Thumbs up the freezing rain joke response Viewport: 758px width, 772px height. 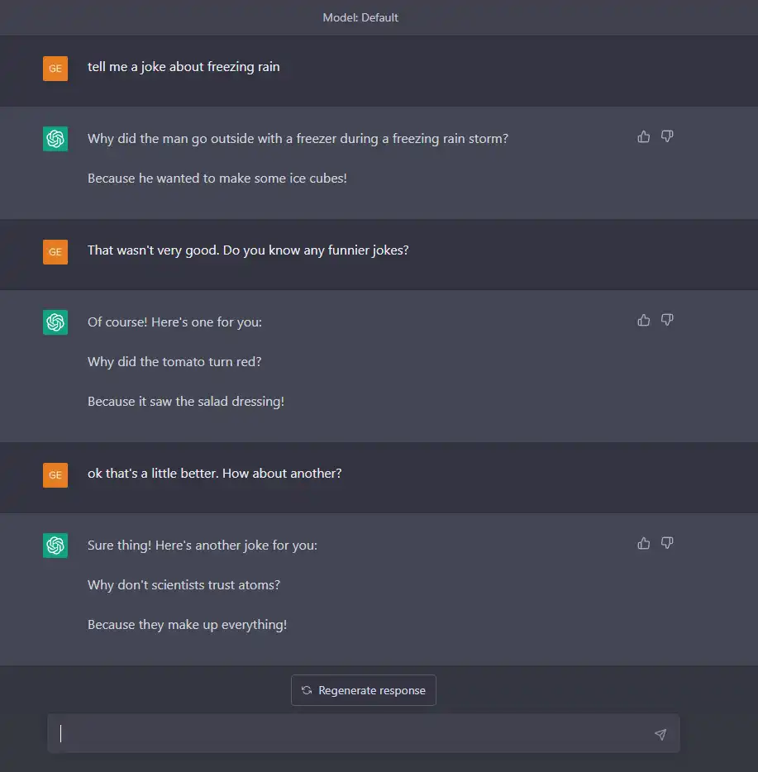pyautogui.click(x=644, y=136)
